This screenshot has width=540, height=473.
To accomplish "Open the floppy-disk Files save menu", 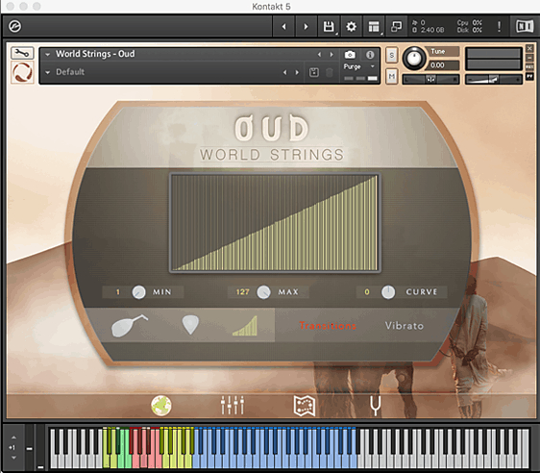I will click(329, 27).
